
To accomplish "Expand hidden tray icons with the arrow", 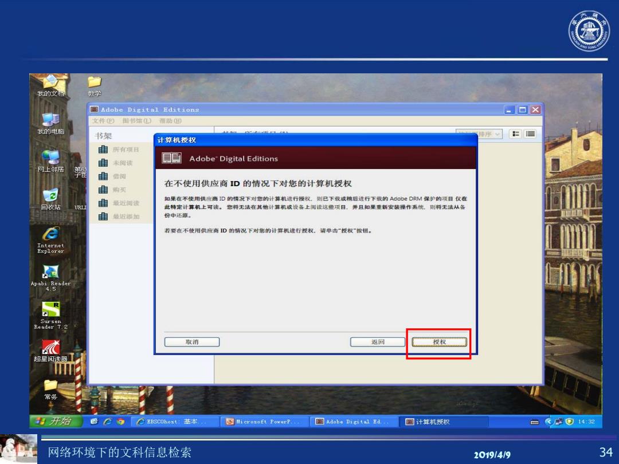I will click(x=548, y=422).
